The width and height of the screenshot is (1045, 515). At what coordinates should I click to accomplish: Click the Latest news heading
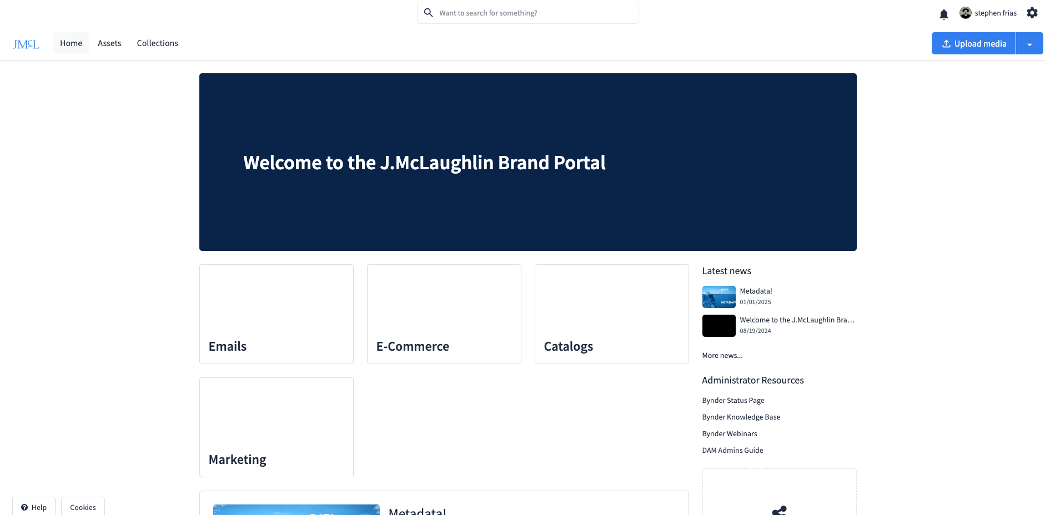[726, 271]
